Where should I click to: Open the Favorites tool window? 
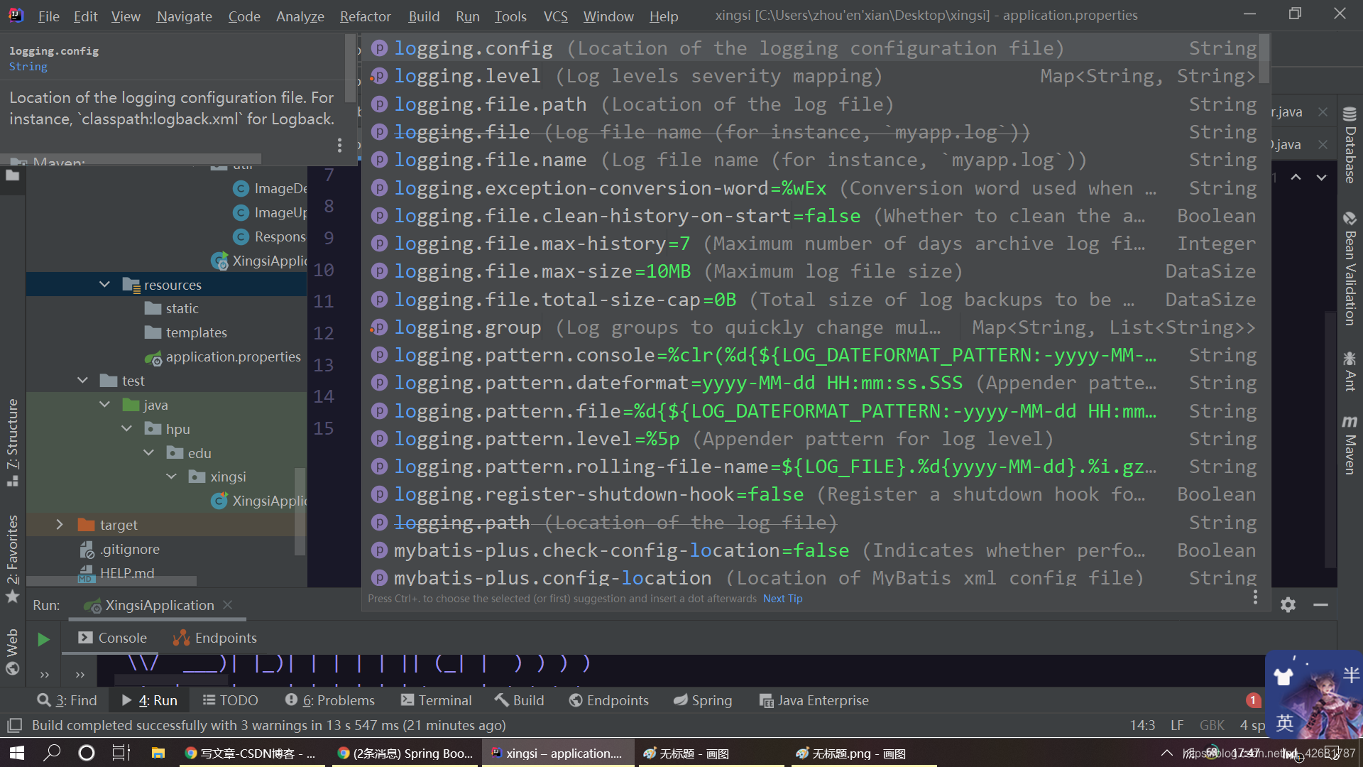(x=12, y=547)
